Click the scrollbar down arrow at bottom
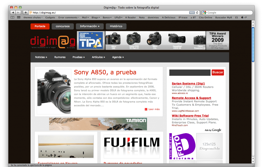Viewport: 263px width, 167px height. pyautogui.click(x=253, y=162)
